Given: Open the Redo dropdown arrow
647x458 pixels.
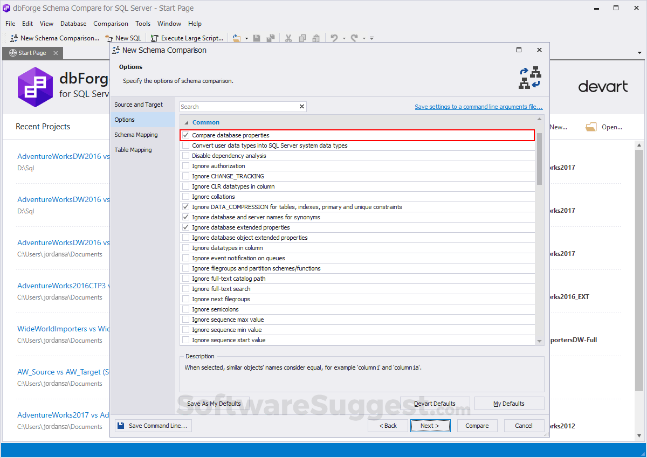Looking at the screenshot, I should pos(364,38).
